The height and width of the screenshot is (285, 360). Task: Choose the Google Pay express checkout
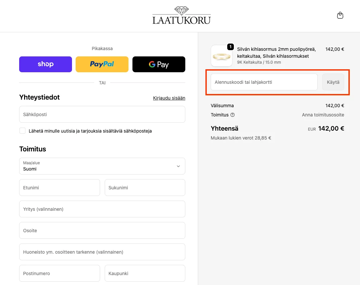[159, 64]
